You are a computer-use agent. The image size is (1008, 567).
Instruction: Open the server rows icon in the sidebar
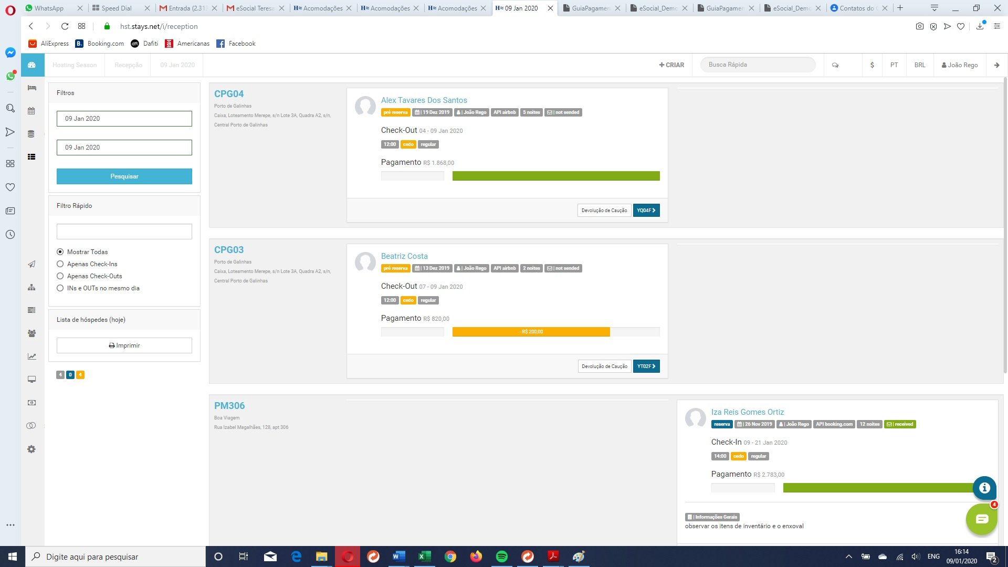point(31,310)
